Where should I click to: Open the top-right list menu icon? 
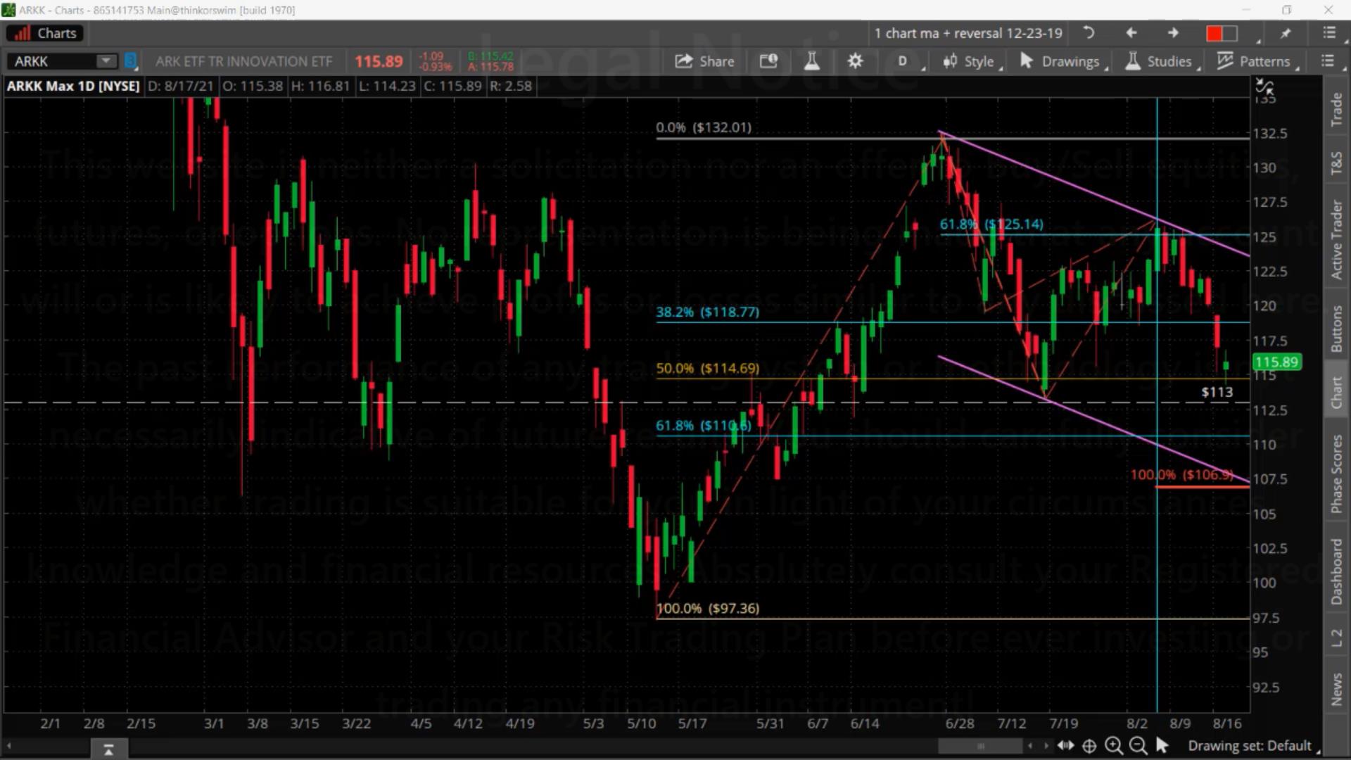tap(1329, 33)
